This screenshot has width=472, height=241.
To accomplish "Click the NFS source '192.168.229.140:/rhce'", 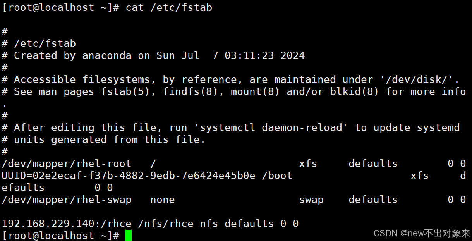I will pos(66,224).
